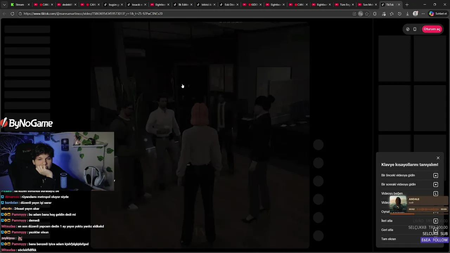Switch to the Stream tab
450x253 pixels.
coord(20,5)
